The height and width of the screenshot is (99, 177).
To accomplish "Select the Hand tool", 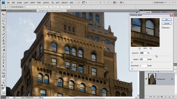I will (3, 79).
